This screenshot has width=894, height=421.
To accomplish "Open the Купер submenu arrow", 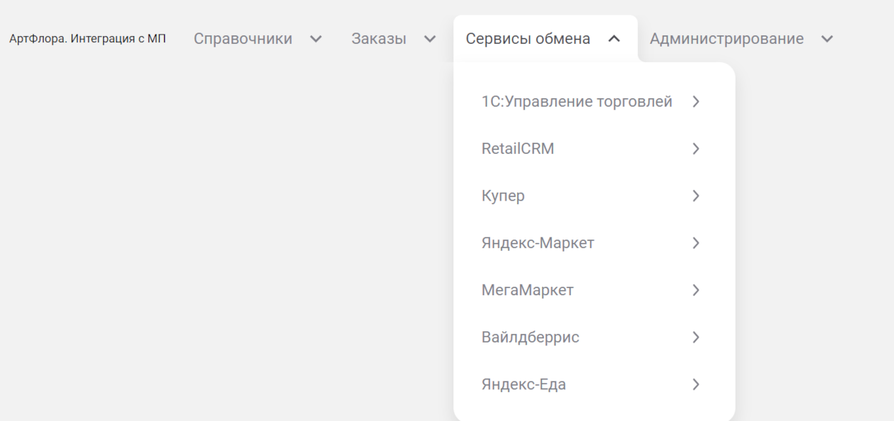I will pos(696,196).
